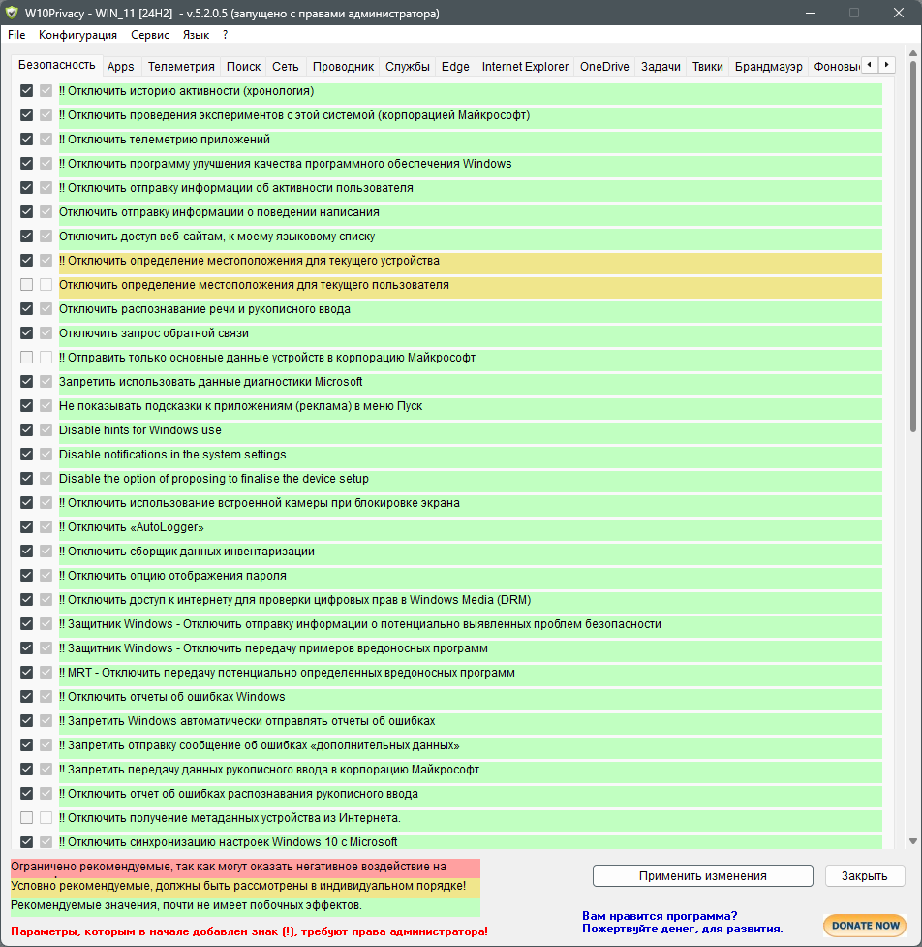
Task: Open the Конфигурация menu
Action: tap(77, 35)
